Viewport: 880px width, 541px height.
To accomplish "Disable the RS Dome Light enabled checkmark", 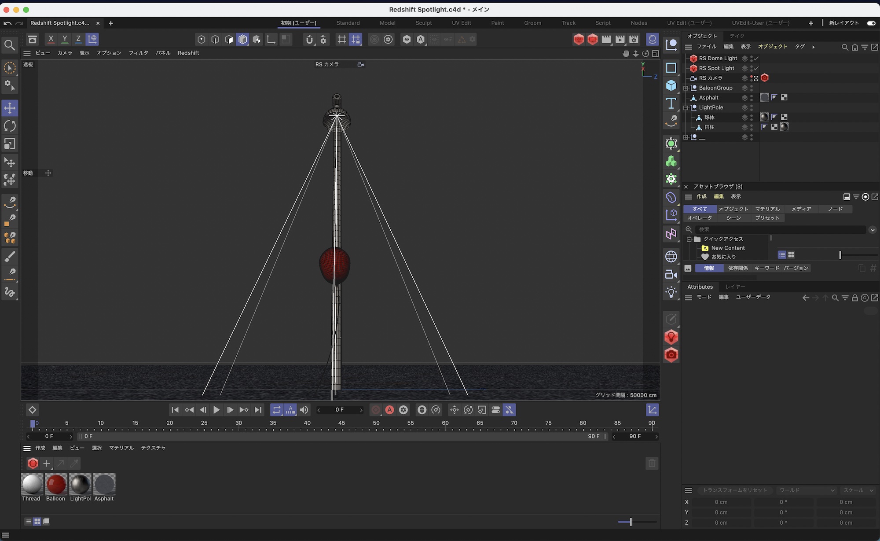I will pyautogui.click(x=756, y=58).
